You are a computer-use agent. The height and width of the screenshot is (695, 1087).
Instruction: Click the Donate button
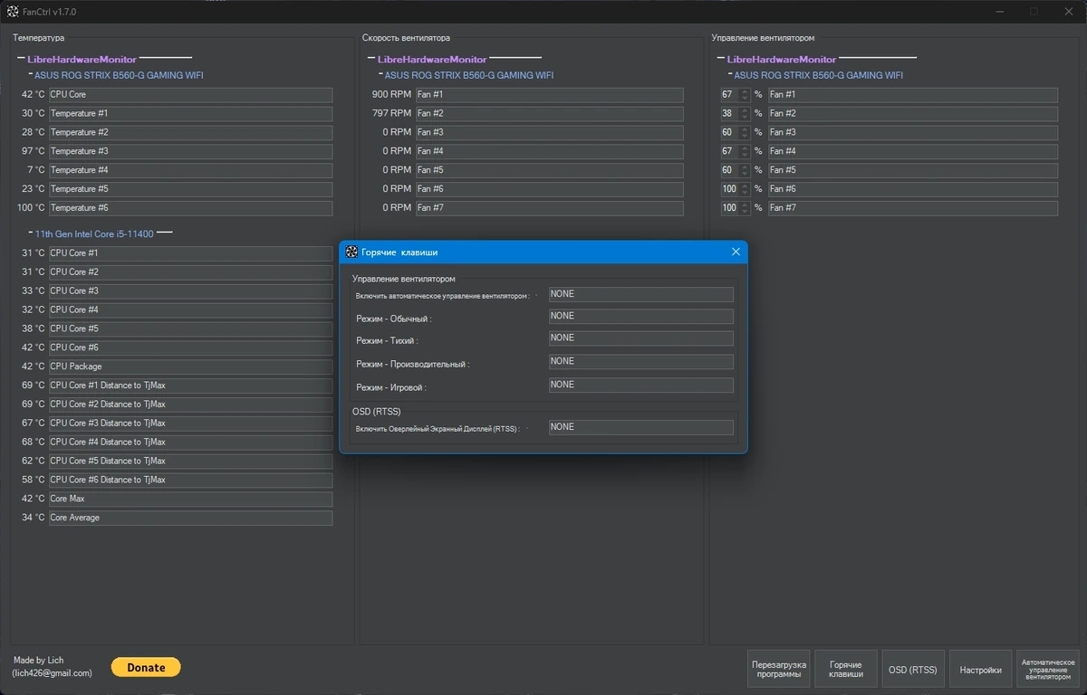(x=146, y=667)
